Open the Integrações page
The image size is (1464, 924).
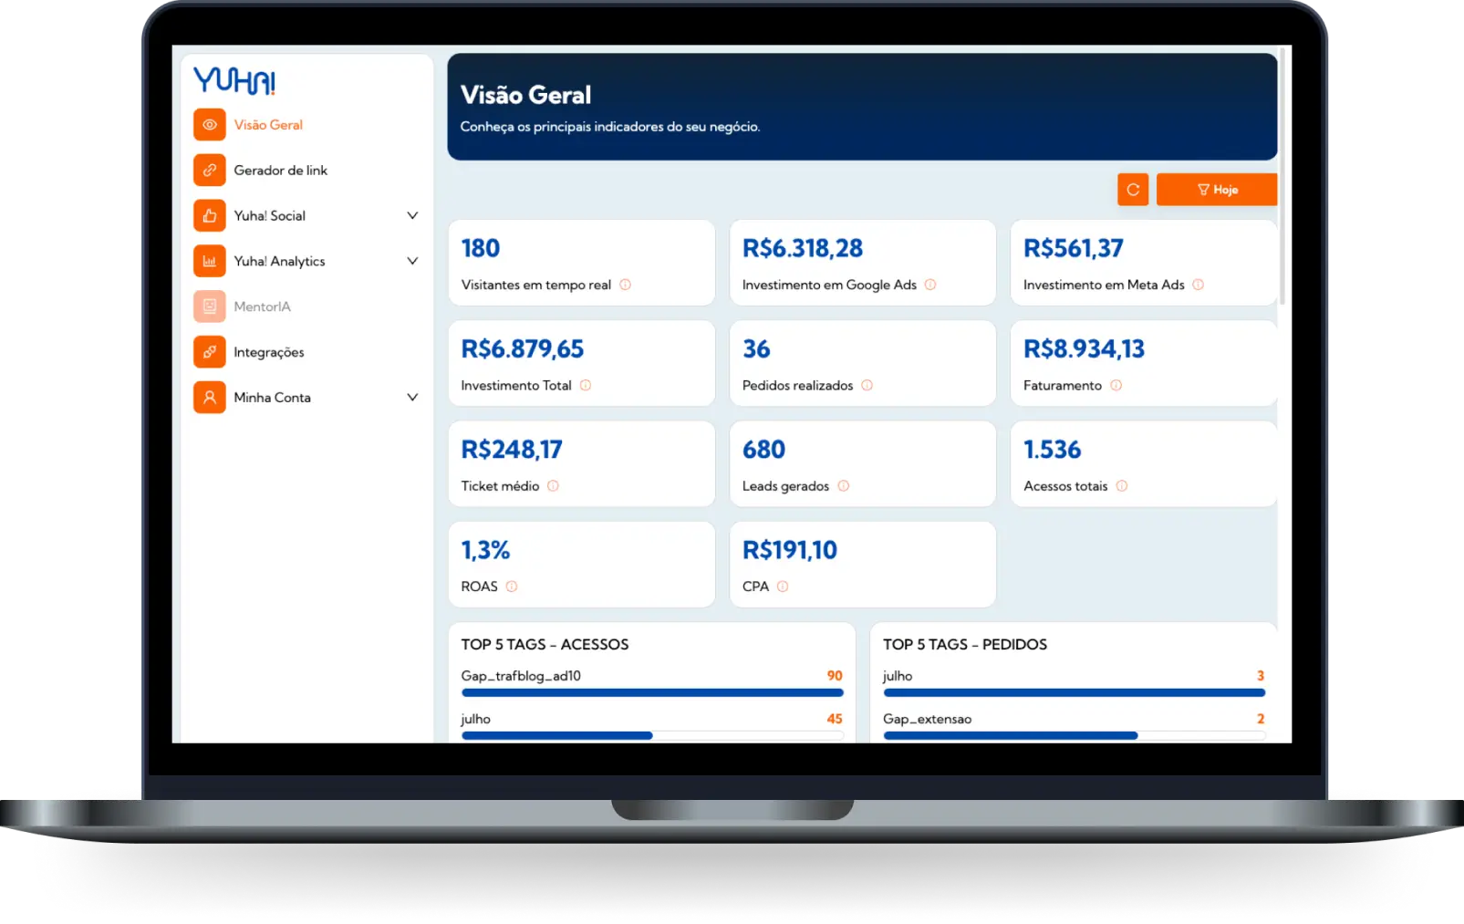click(x=269, y=351)
